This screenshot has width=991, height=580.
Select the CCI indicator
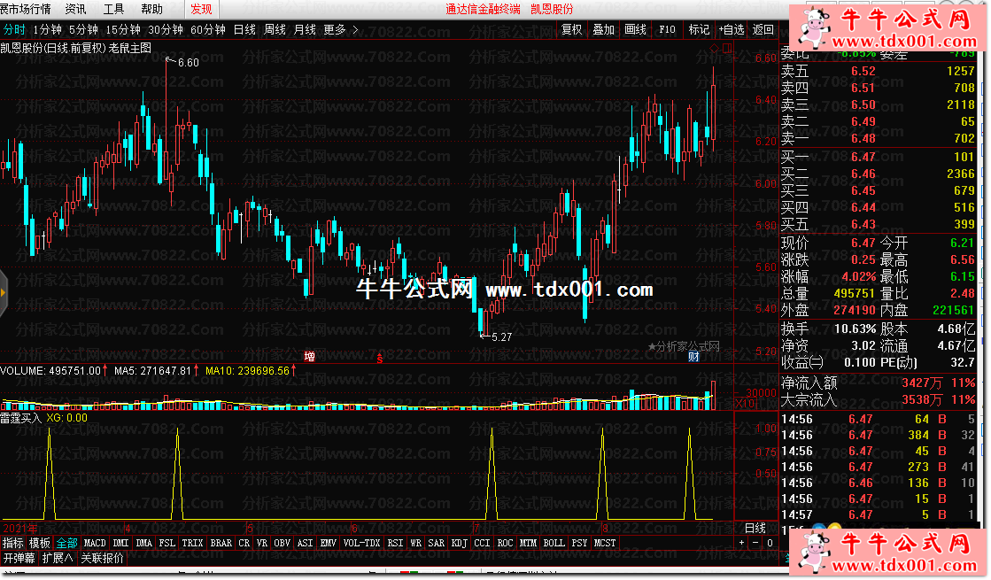(483, 543)
